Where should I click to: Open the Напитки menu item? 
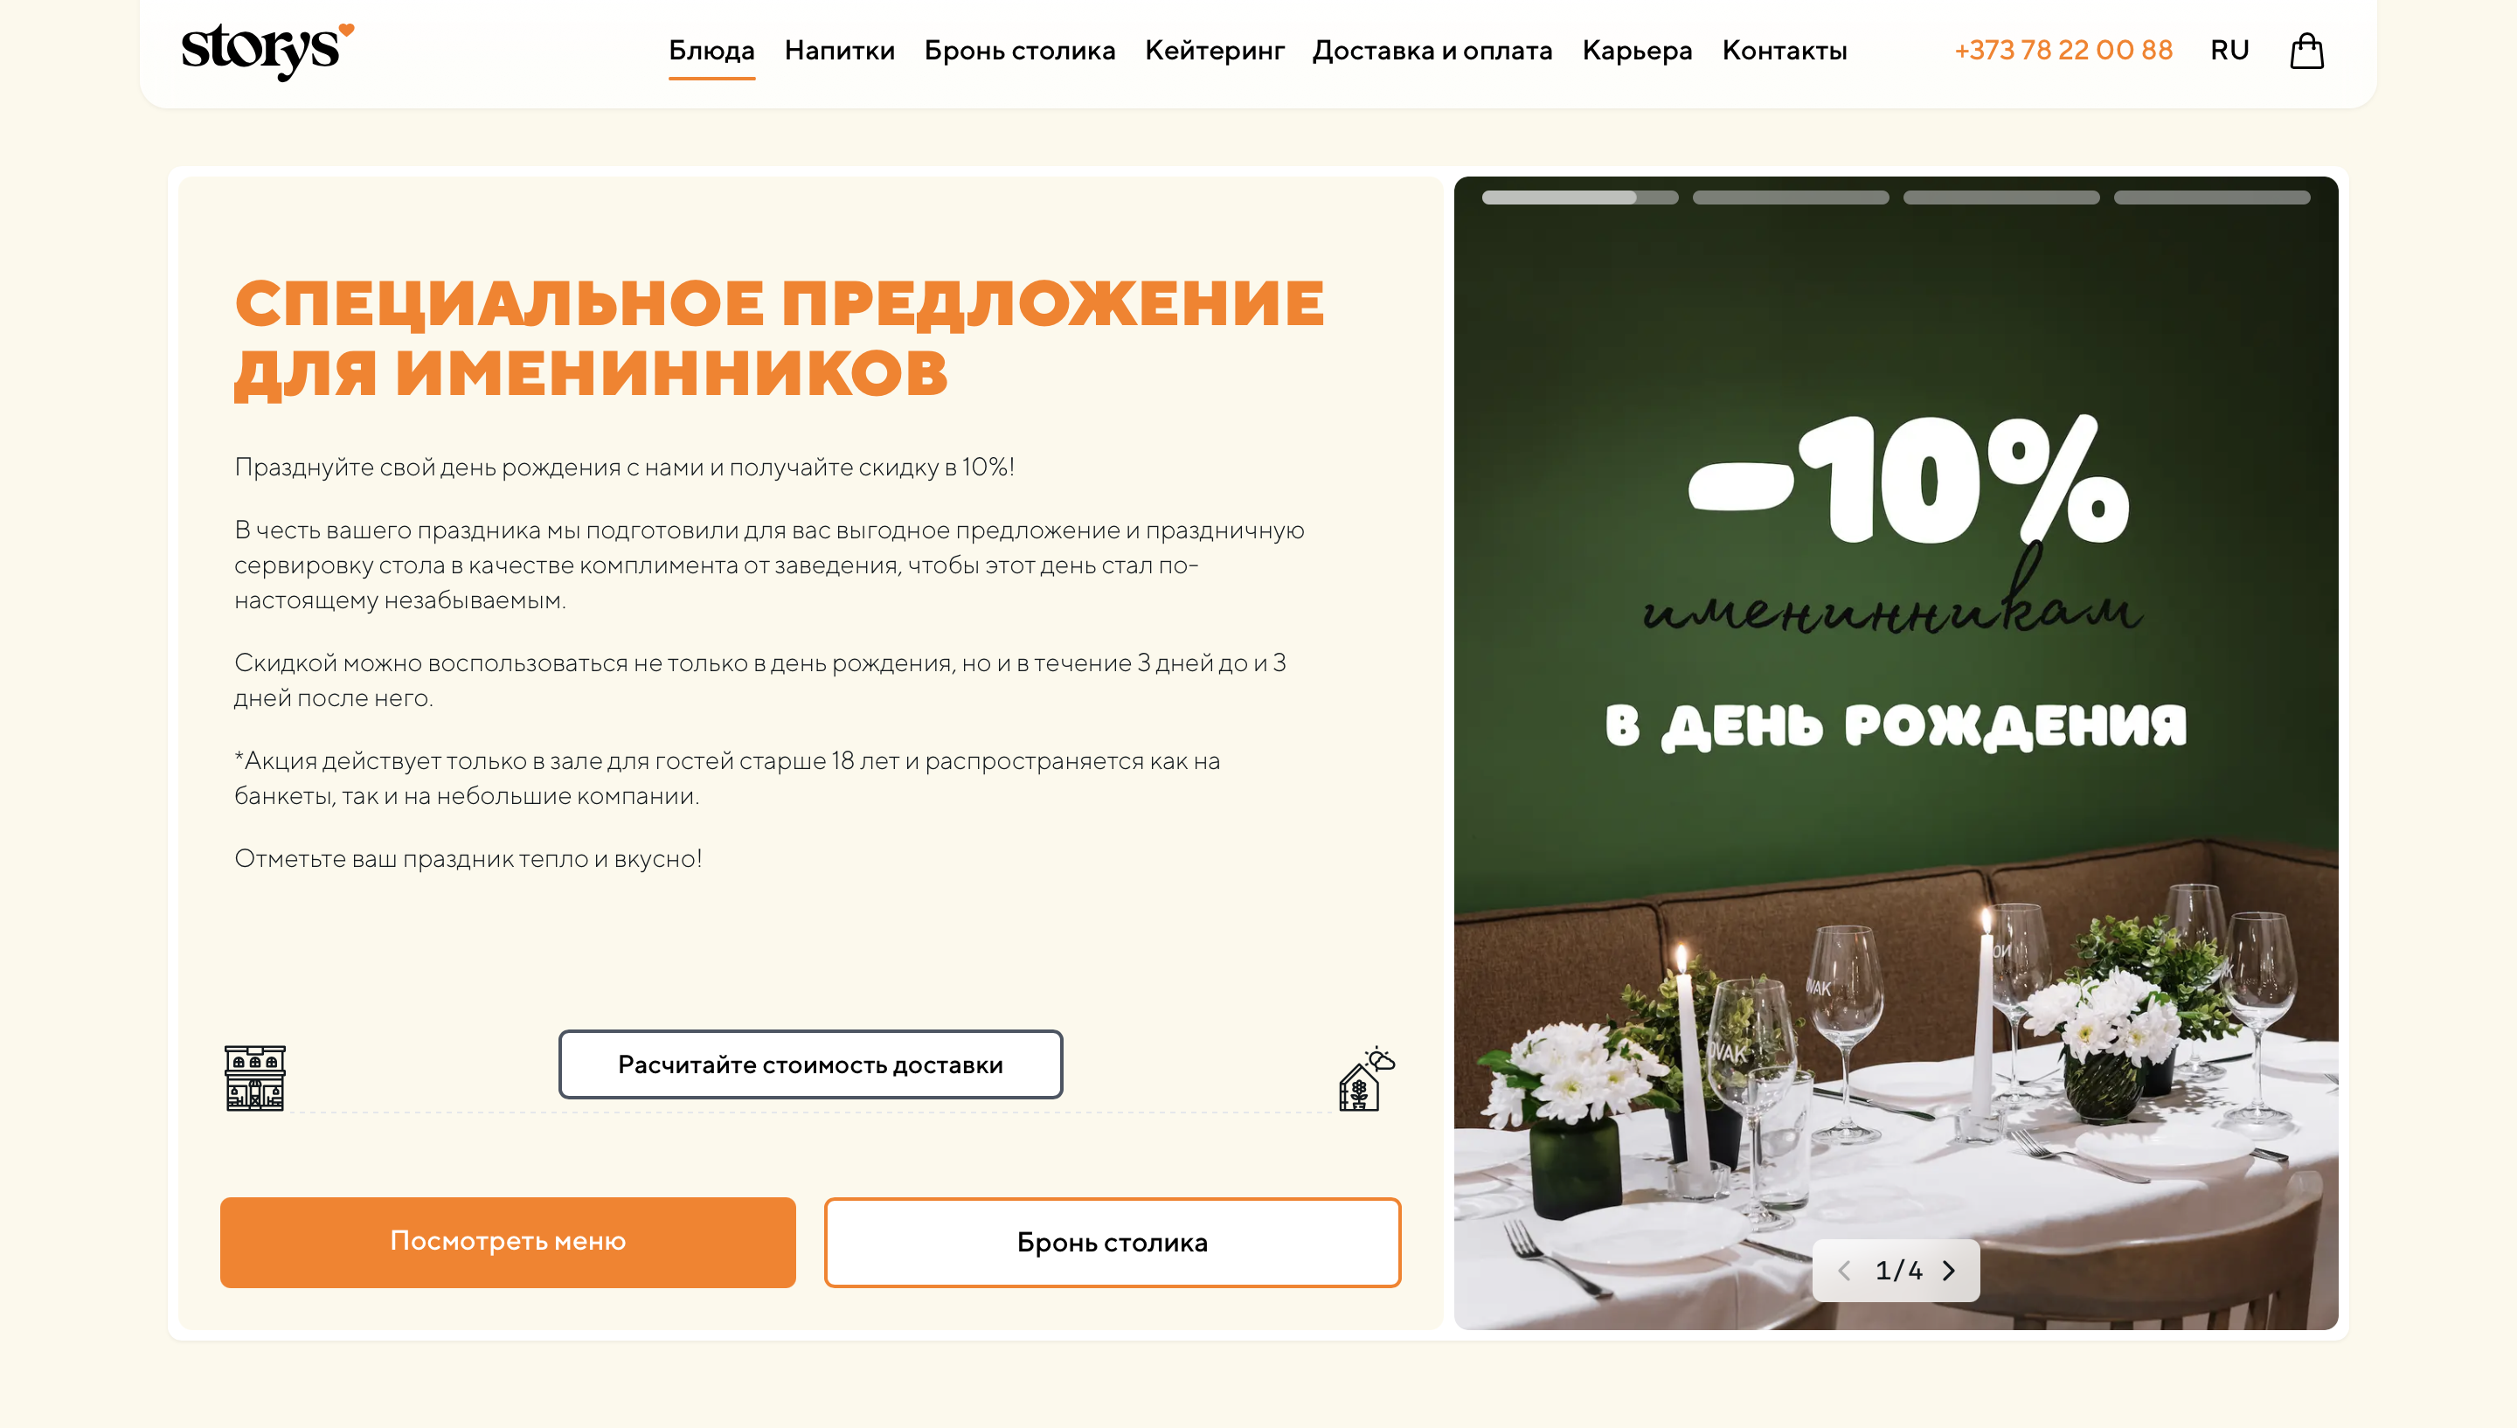click(x=839, y=50)
